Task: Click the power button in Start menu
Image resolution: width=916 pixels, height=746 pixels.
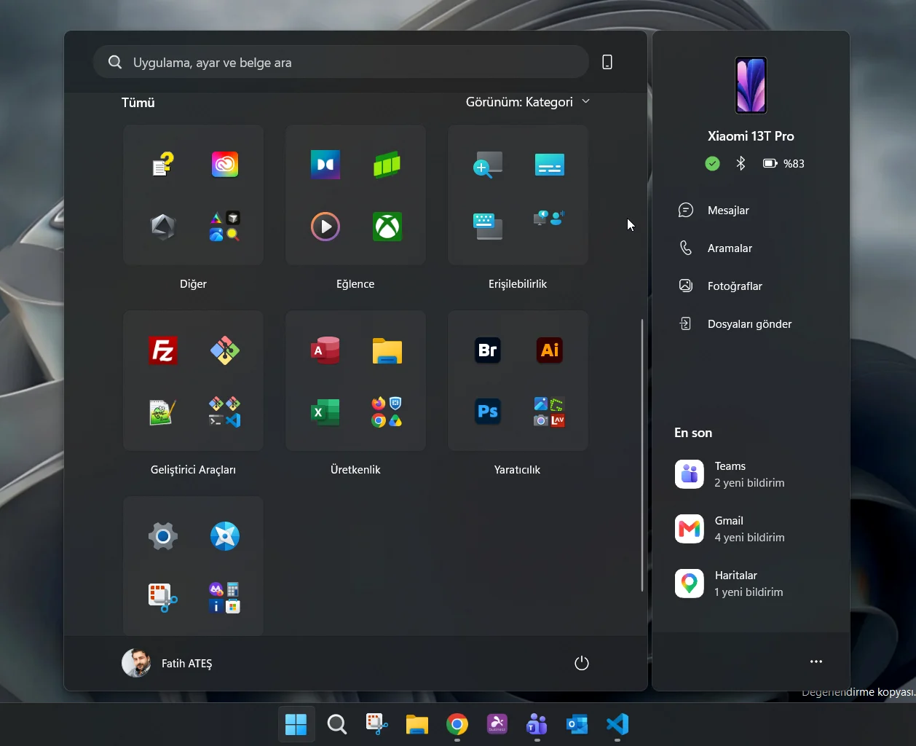Action: click(x=581, y=663)
